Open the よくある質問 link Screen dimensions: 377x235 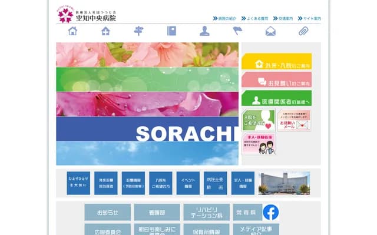[x=258, y=19]
